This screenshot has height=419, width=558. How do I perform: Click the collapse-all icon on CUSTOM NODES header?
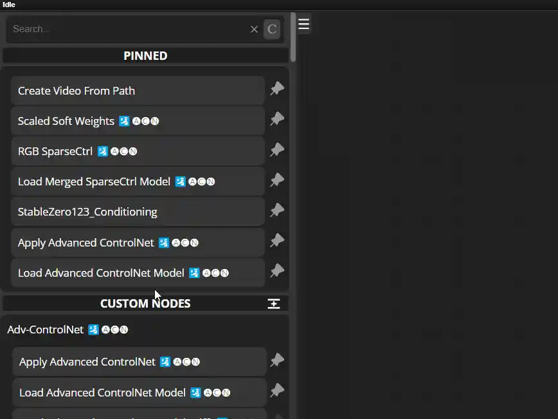(274, 303)
